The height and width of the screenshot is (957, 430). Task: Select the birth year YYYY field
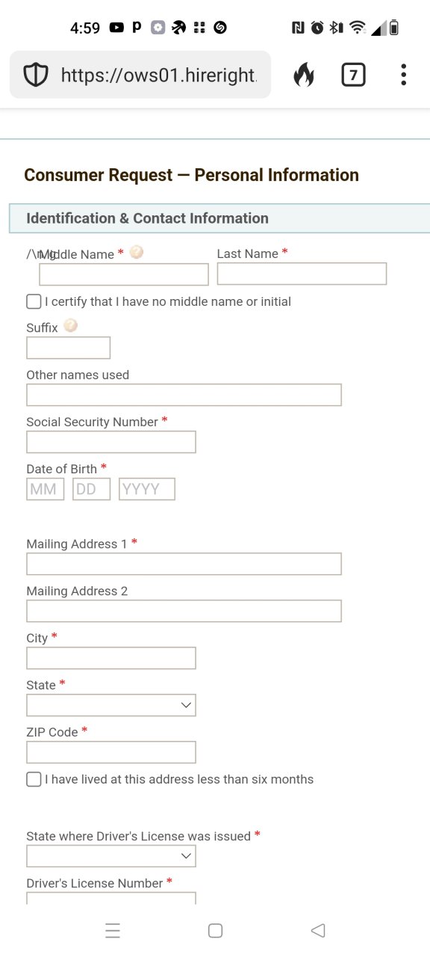147,489
